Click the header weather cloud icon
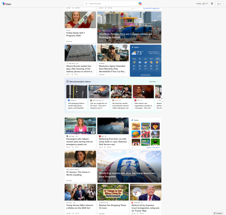This screenshot has width=226, height=215. pos(203,4)
